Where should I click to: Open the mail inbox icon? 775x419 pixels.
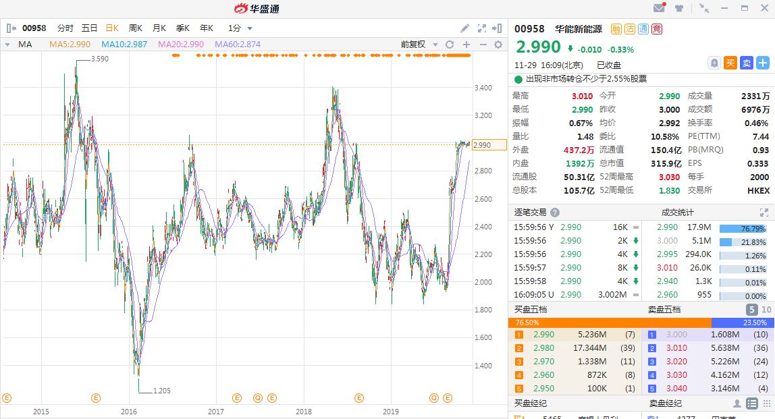coord(659,8)
